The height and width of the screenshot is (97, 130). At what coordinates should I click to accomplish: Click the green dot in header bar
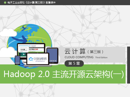[5, 3]
